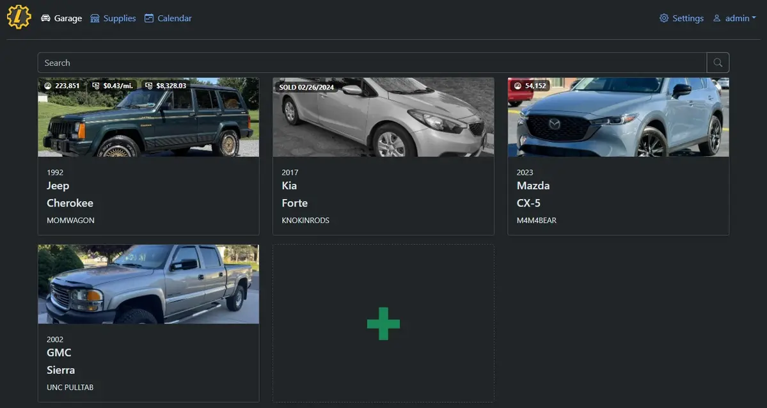Click the $8,328.03 total cost badge
Screen dimensions: 767x408
pyautogui.click(x=166, y=86)
